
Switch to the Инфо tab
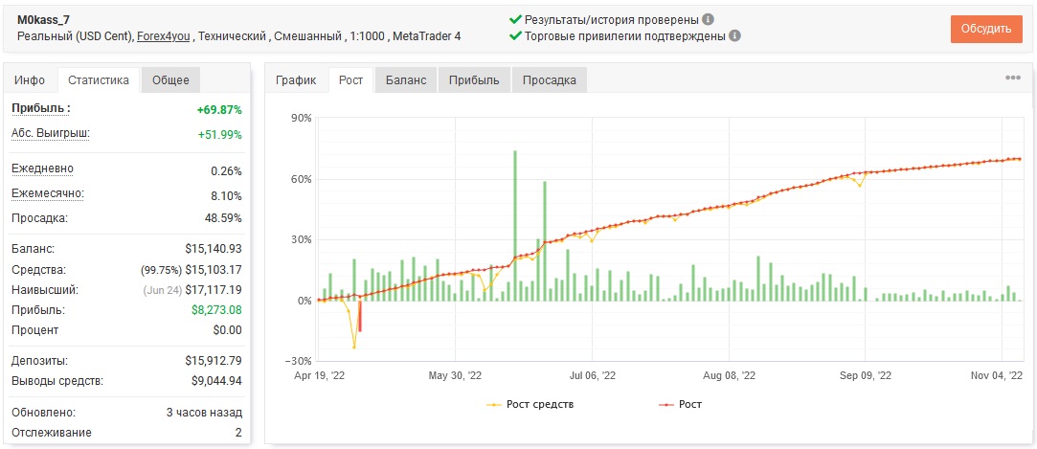coord(30,80)
